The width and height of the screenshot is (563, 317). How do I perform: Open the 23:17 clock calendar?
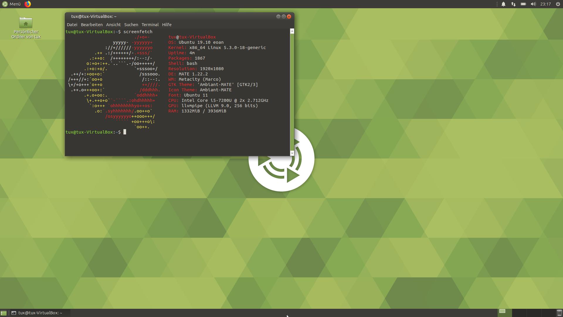545,4
